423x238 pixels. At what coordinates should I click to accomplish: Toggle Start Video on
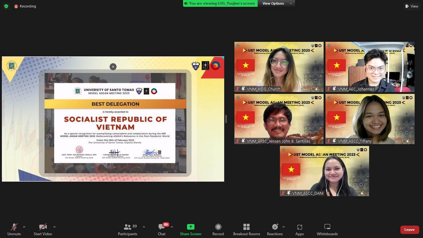pyautogui.click(x=43, y=230)
